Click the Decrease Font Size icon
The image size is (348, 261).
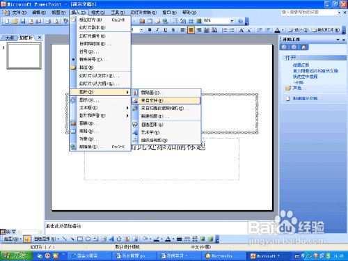pyautogui.click(x=249, y=30)
